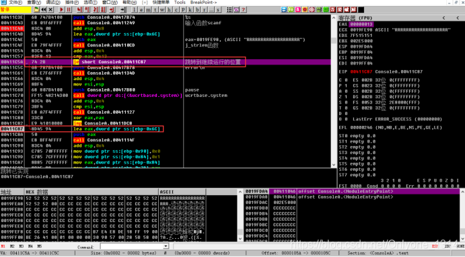Click the blue arrows plugin icon

284,10
